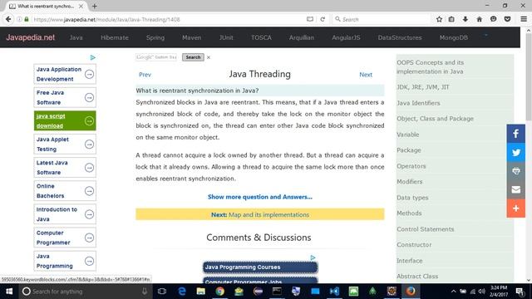Open the Windows Start menu
This screenshot has height=299, width=532.
pos(9,292)
